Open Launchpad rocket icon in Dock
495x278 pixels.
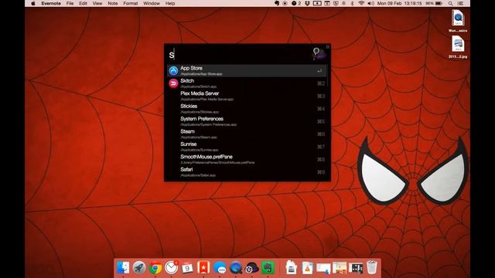(139, 268)
